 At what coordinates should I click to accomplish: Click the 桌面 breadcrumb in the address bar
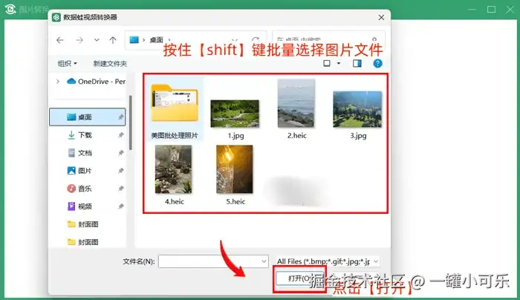[156, 40]
